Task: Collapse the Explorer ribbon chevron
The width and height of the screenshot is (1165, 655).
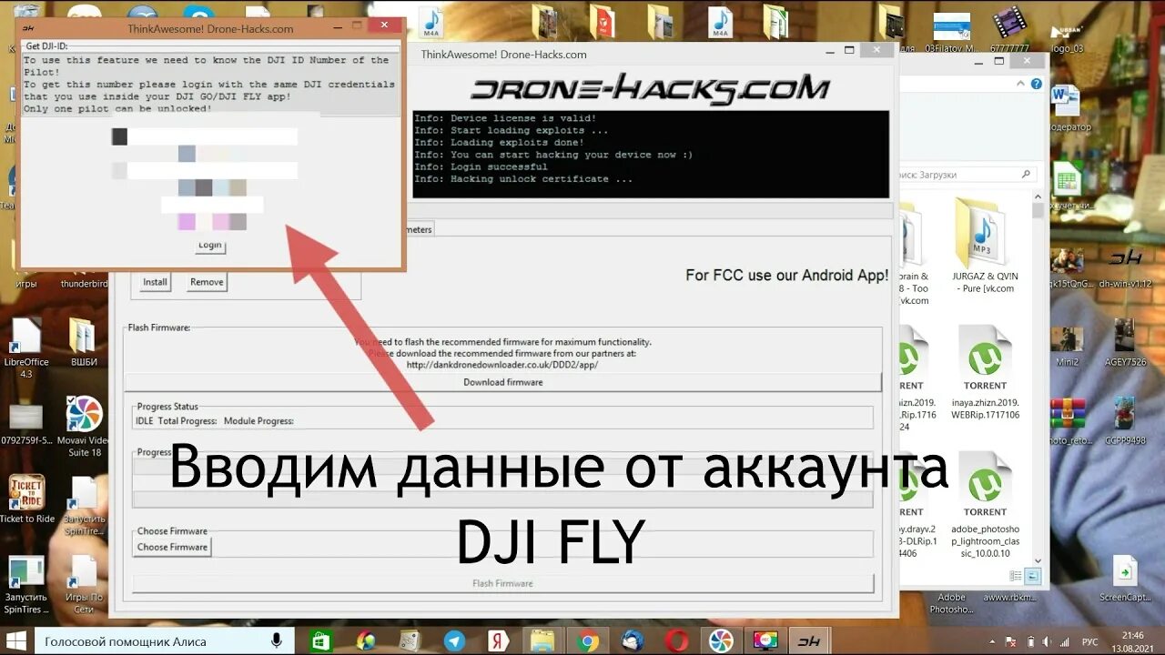Action: pos(1020,84)
